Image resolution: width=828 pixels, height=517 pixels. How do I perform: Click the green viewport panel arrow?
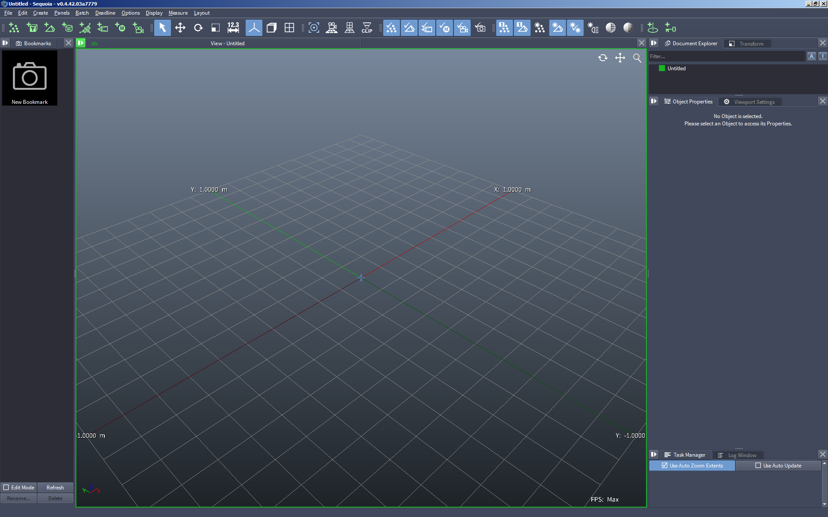81,43
